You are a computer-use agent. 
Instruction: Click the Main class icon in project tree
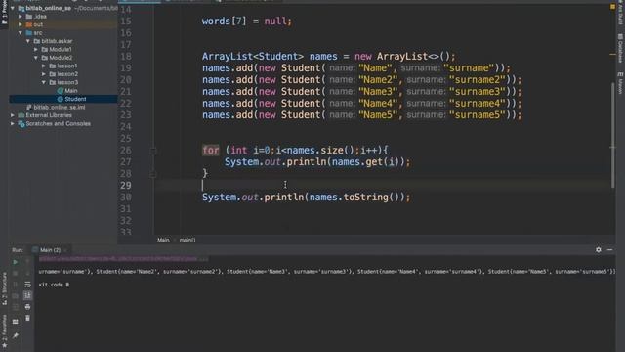(x=61, y=91)
